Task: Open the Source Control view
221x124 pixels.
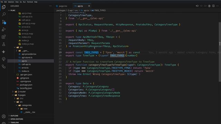Action: click(4, 22)
